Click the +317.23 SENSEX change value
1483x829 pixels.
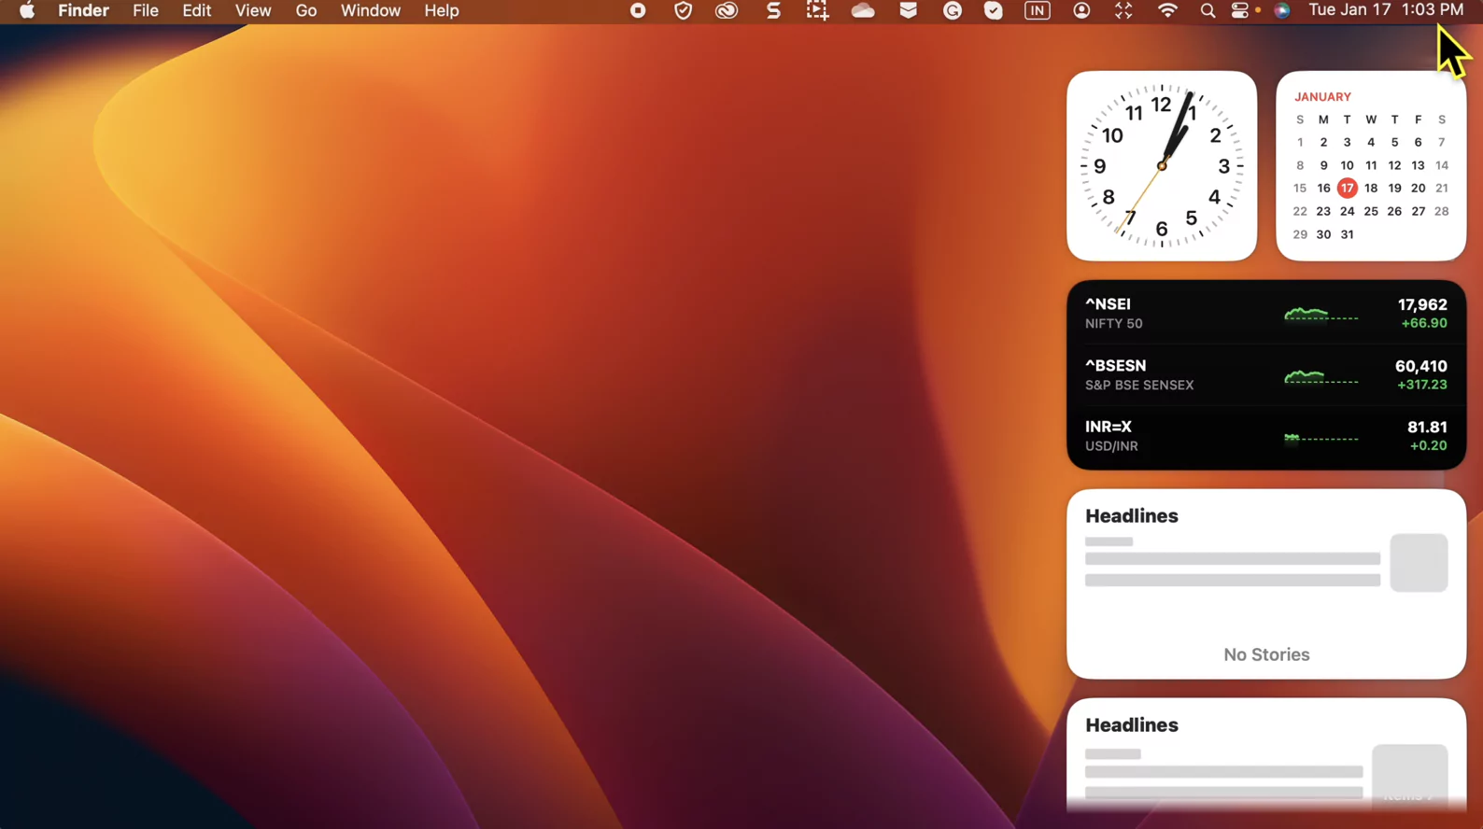[1421, 385]
